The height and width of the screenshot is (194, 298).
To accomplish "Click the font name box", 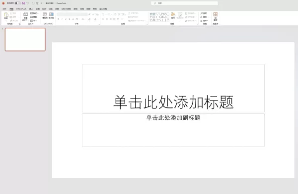I will click(72, 14).
